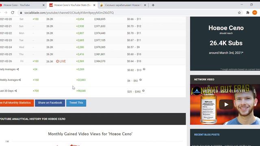Click the forward navigation arrow
Viewport: 260px width, 146px height.
click(x=6, y=13)
